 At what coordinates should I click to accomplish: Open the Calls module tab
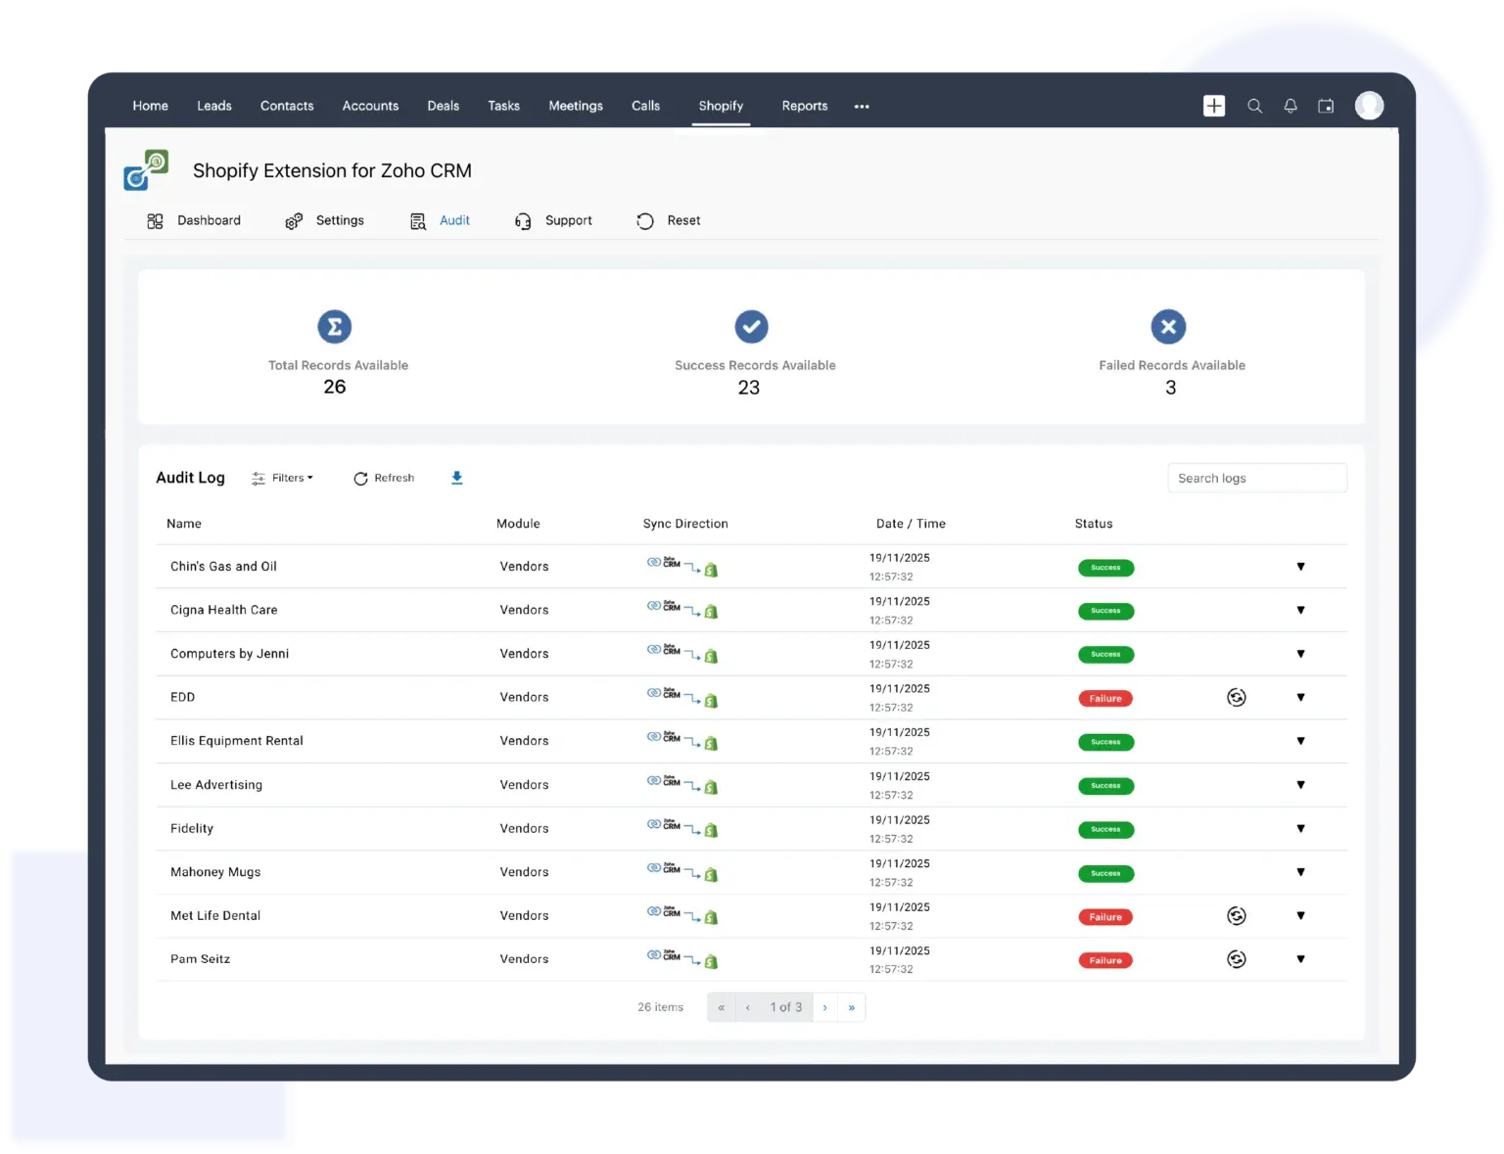645,106
